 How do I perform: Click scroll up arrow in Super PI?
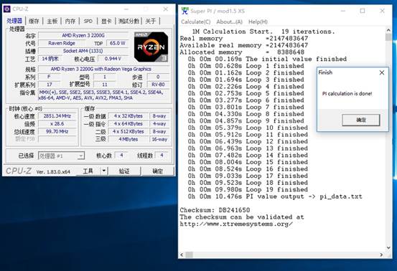pyautogui.click(x=388, y=30)
